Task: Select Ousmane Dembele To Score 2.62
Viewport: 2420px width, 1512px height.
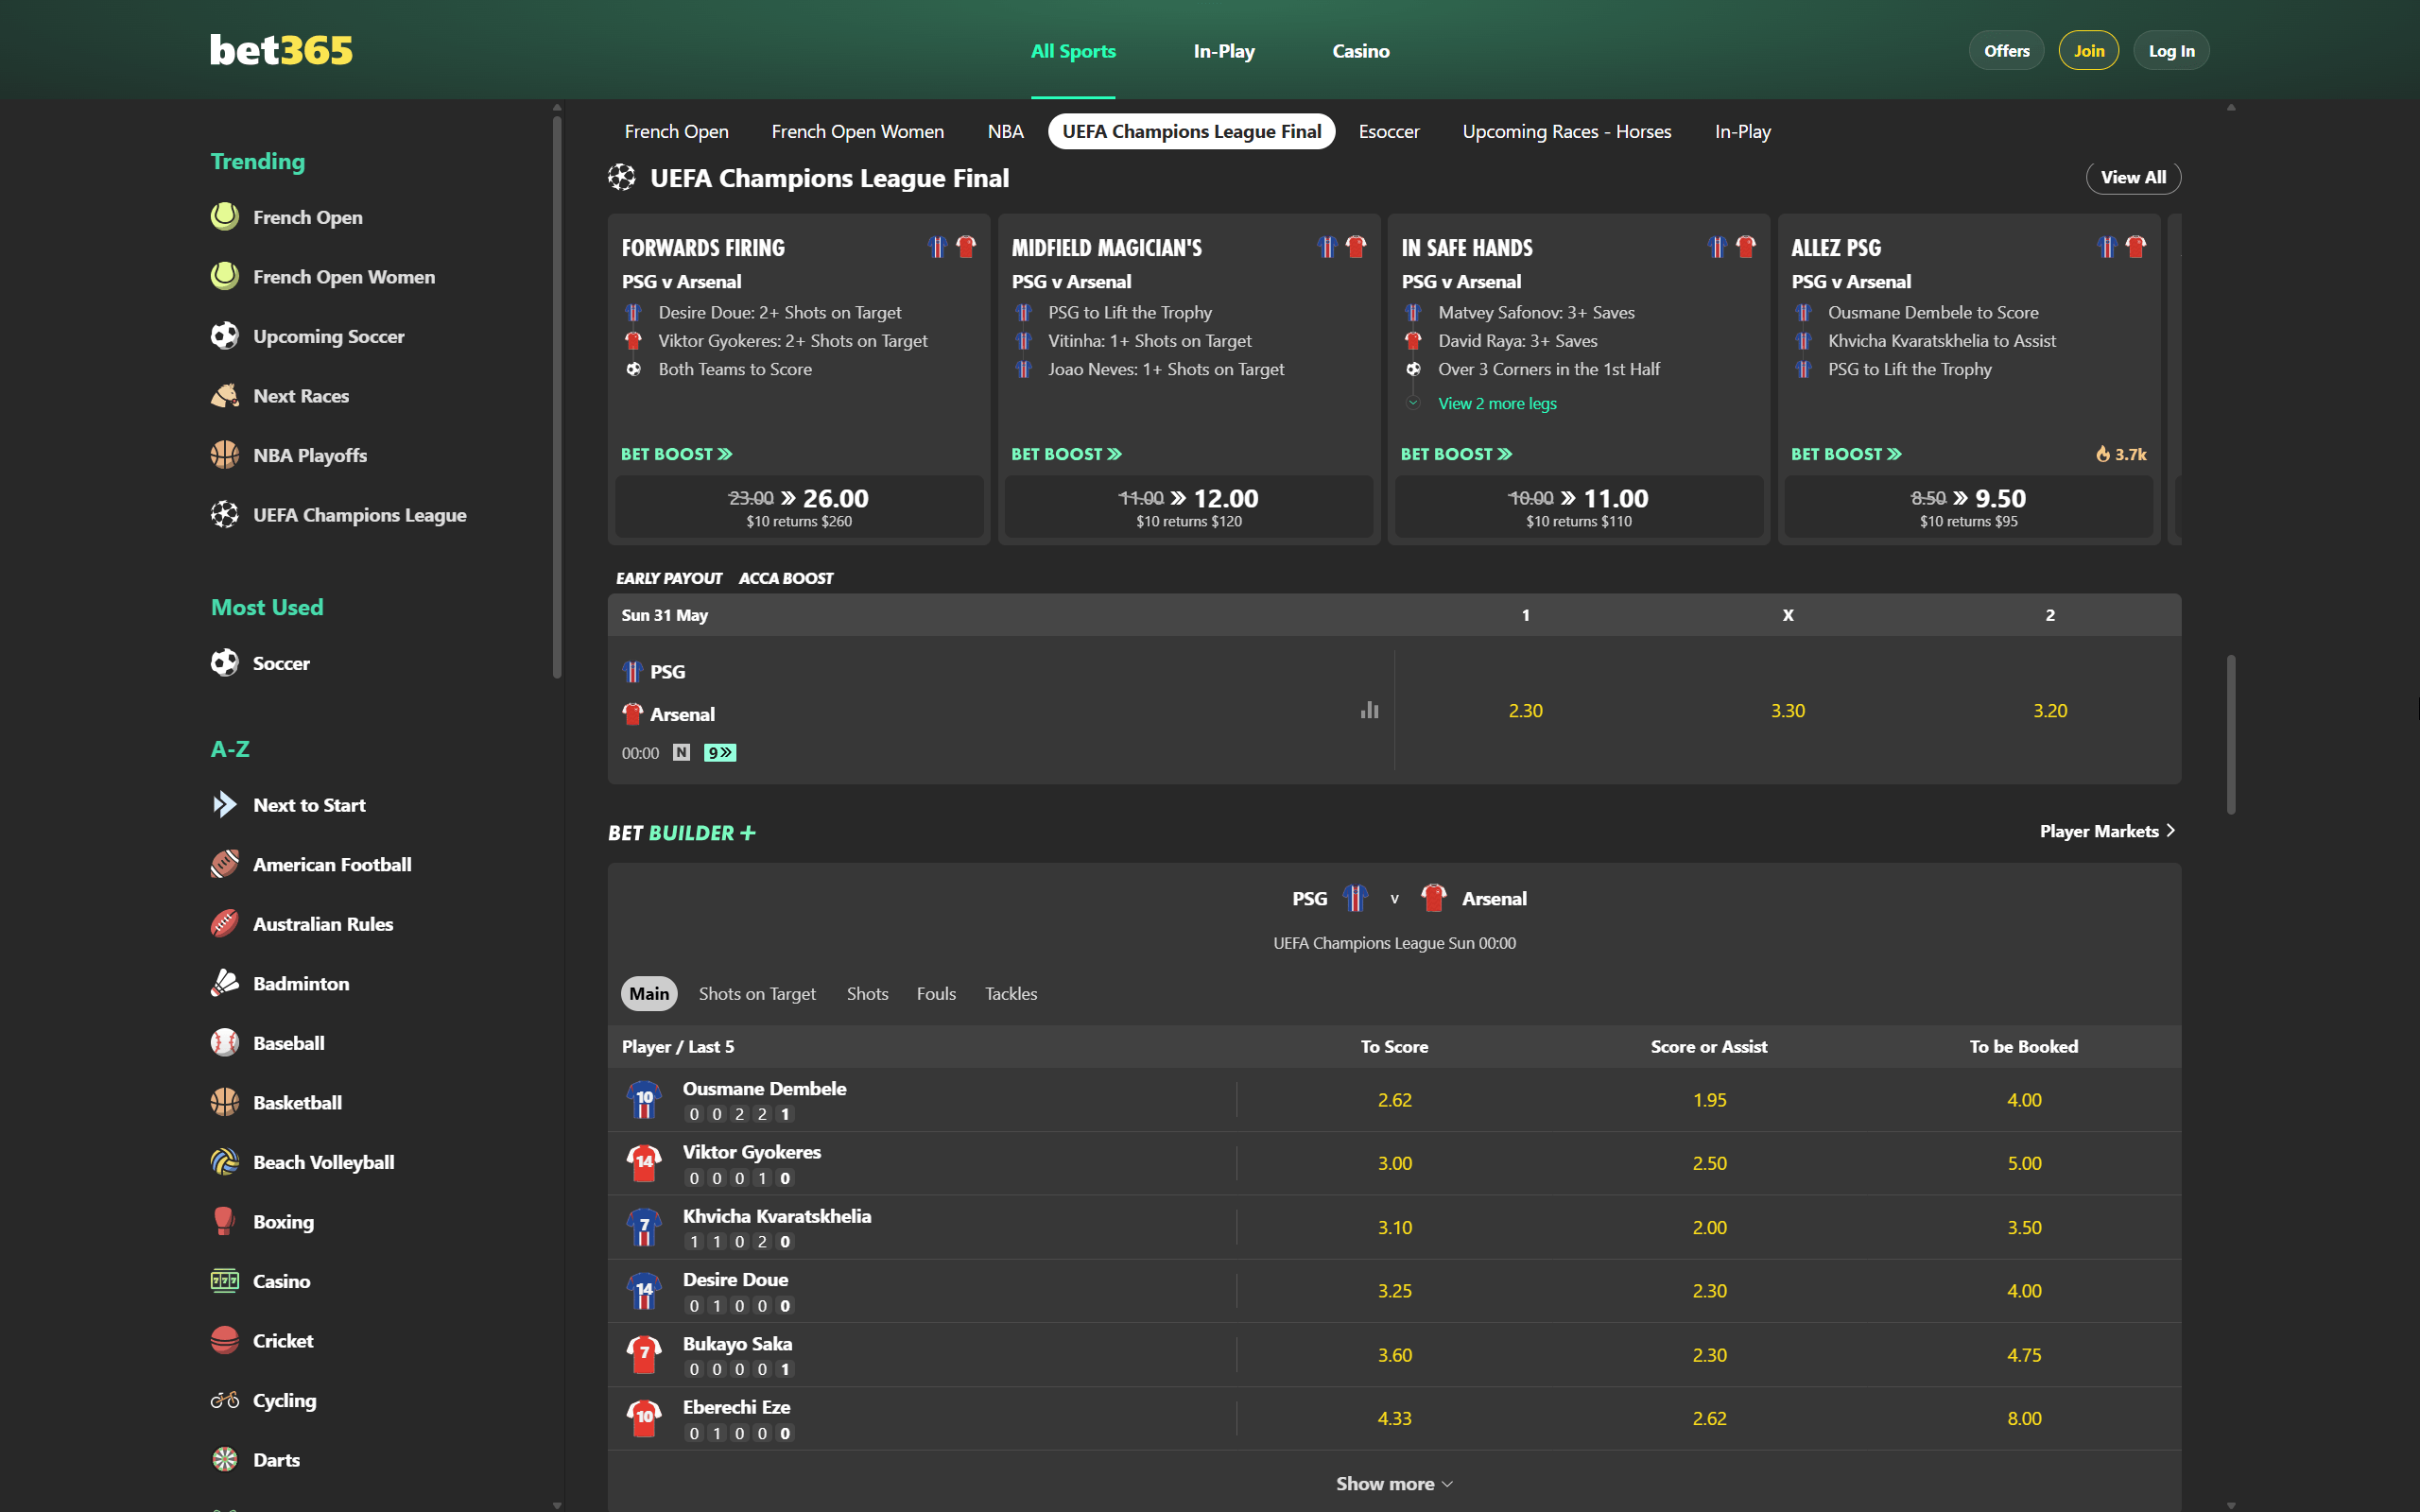Action: 1394,1100
